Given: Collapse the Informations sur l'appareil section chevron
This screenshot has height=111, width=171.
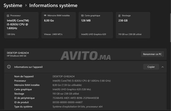Looking at the screenshot, I should tap(162, 67).
